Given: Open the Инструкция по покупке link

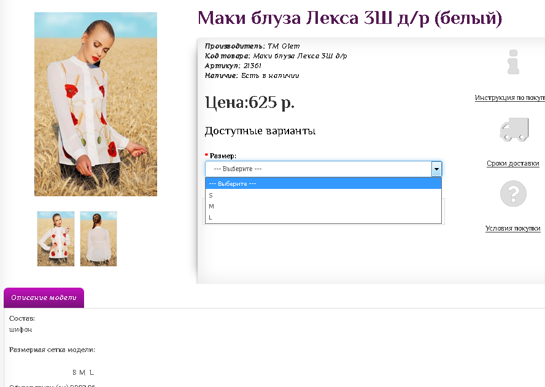Looking at the screenshot, I should 509,98.
